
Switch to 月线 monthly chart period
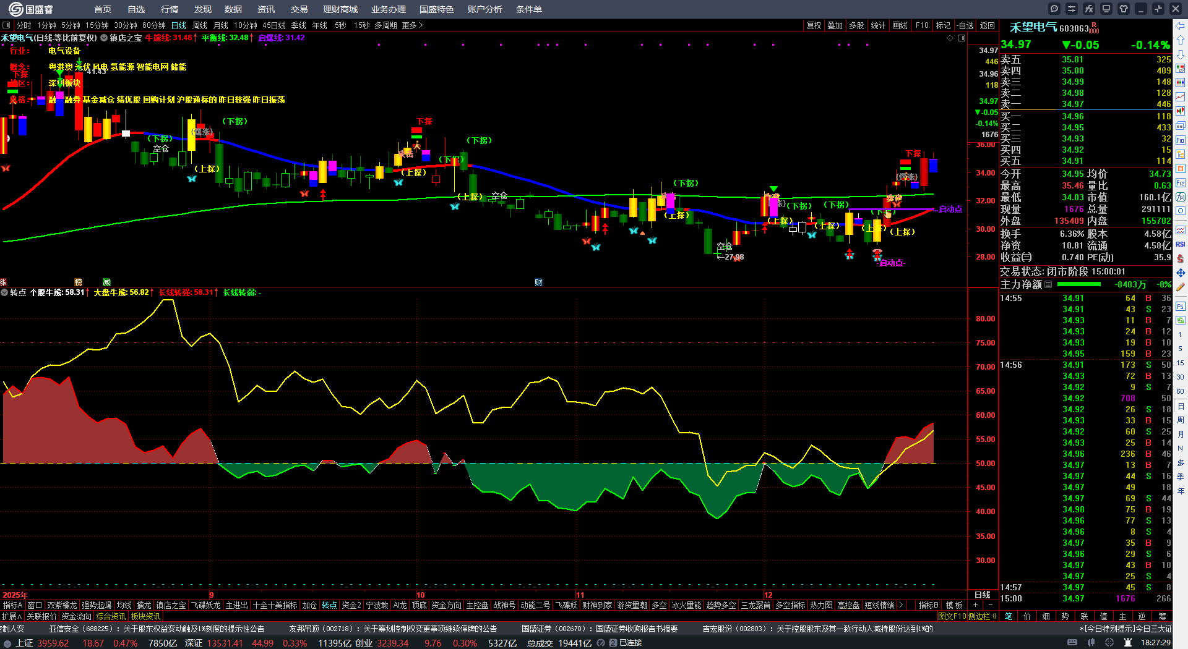pyautogui.click(x=221, y=25)
